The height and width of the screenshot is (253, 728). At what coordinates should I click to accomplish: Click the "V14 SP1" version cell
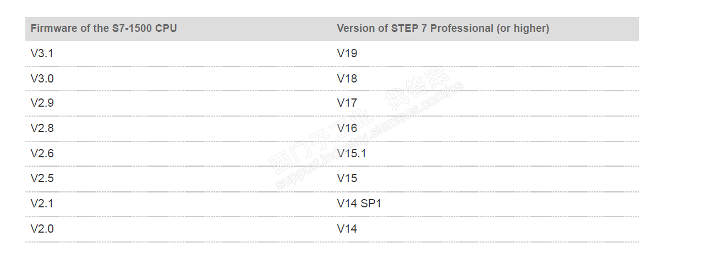[x=359, y=204]
